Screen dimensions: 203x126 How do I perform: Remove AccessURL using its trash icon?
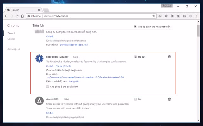[x=169, y=99]
